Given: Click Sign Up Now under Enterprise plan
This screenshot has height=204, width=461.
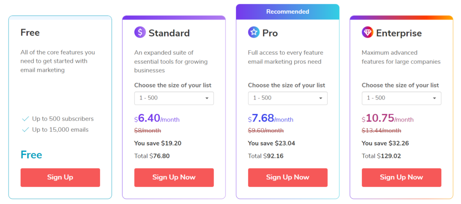Looking at the screenshot, I should pos(401,178).
